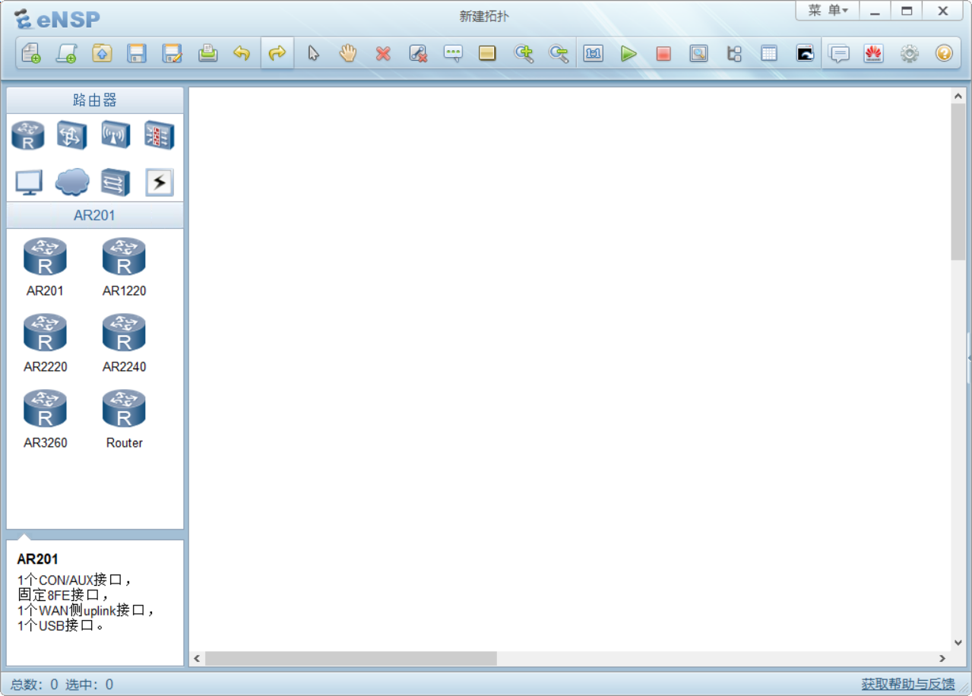Open the data capture tool
The height and width of the screenshot is (696, 972).
click(698, 54)
